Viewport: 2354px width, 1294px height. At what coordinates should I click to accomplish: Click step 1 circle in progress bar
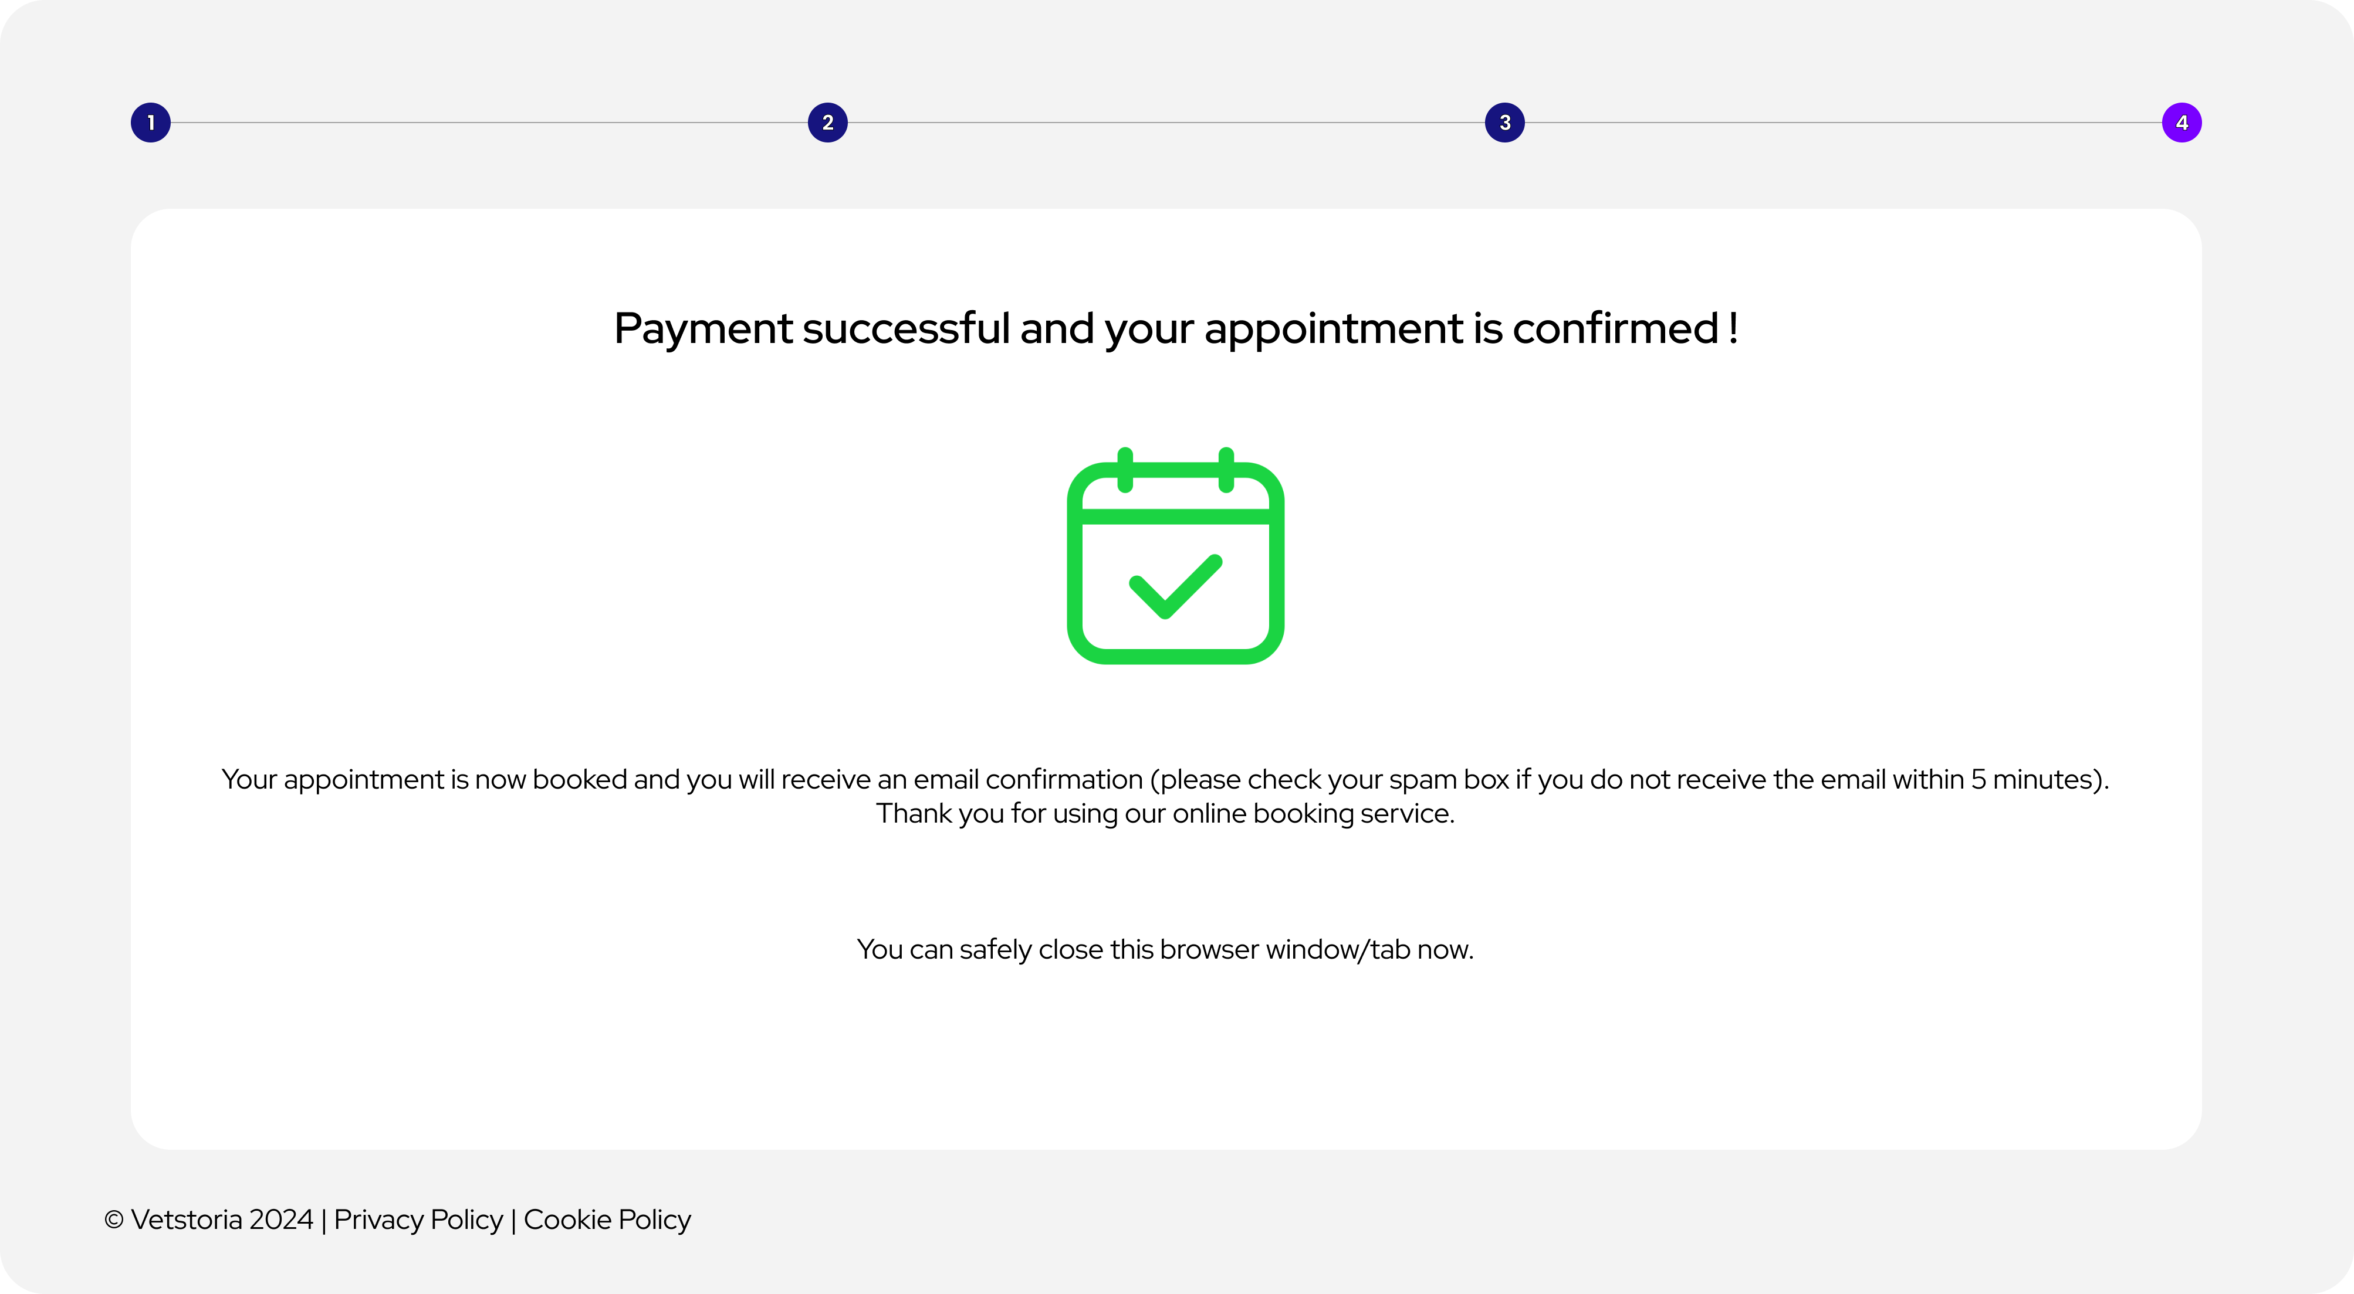tap(151, 123)
